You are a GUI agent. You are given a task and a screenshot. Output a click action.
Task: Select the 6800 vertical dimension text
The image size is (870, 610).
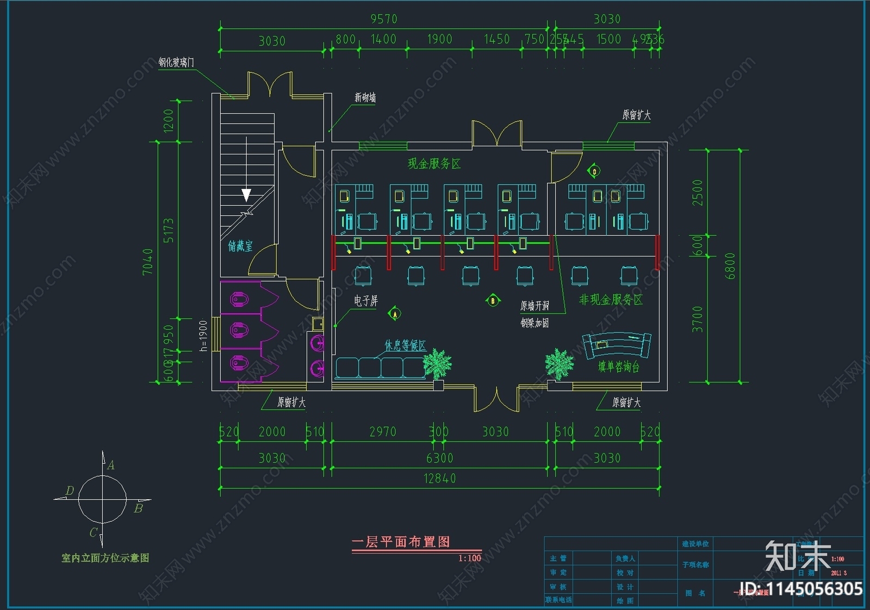(x=730, y=266)
